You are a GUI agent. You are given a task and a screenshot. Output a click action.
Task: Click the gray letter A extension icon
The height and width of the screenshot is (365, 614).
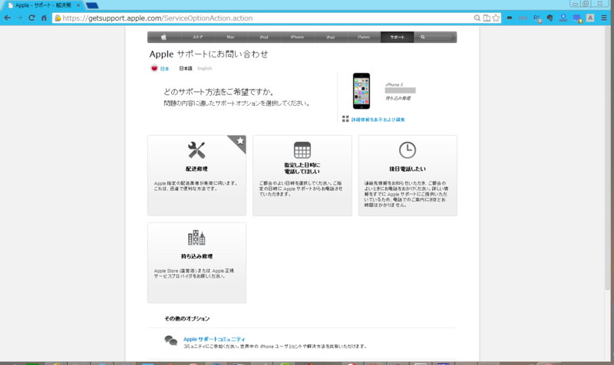click(590, 18)
